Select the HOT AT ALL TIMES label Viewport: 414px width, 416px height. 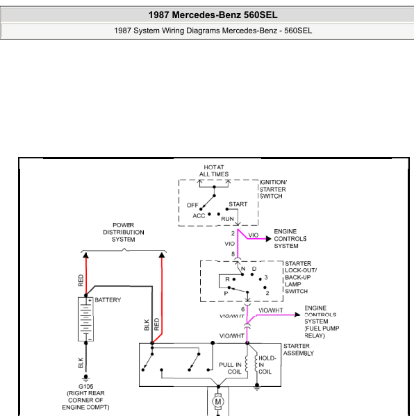(x=214, y=171)
